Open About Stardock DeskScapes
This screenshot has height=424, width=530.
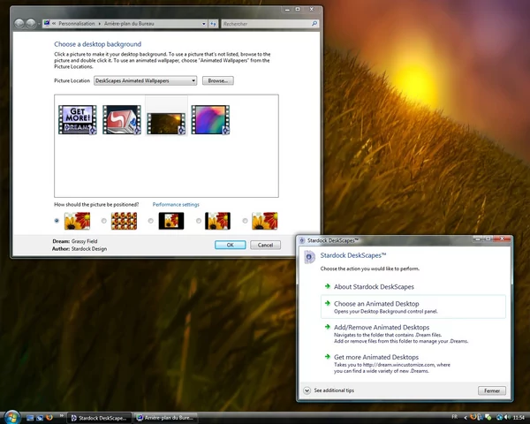(x=374, y=287)
